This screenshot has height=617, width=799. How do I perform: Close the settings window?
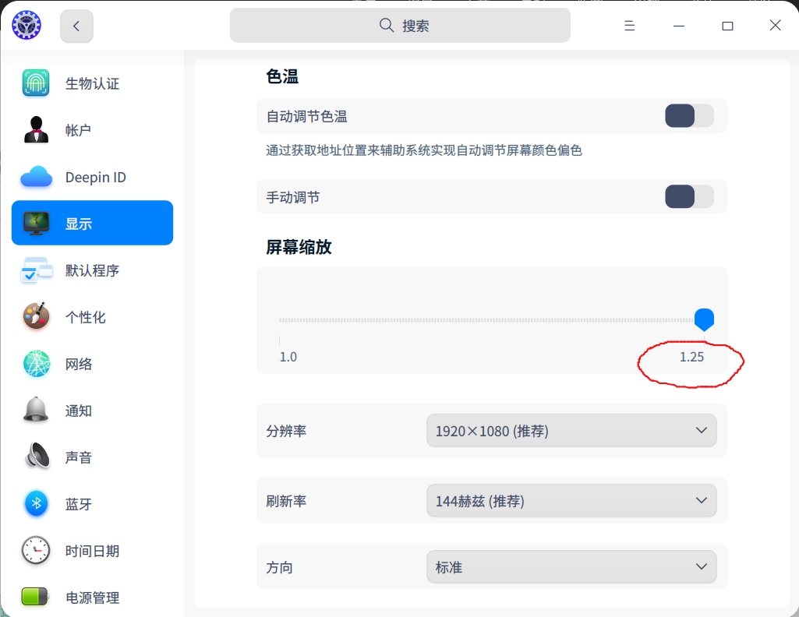775,26
